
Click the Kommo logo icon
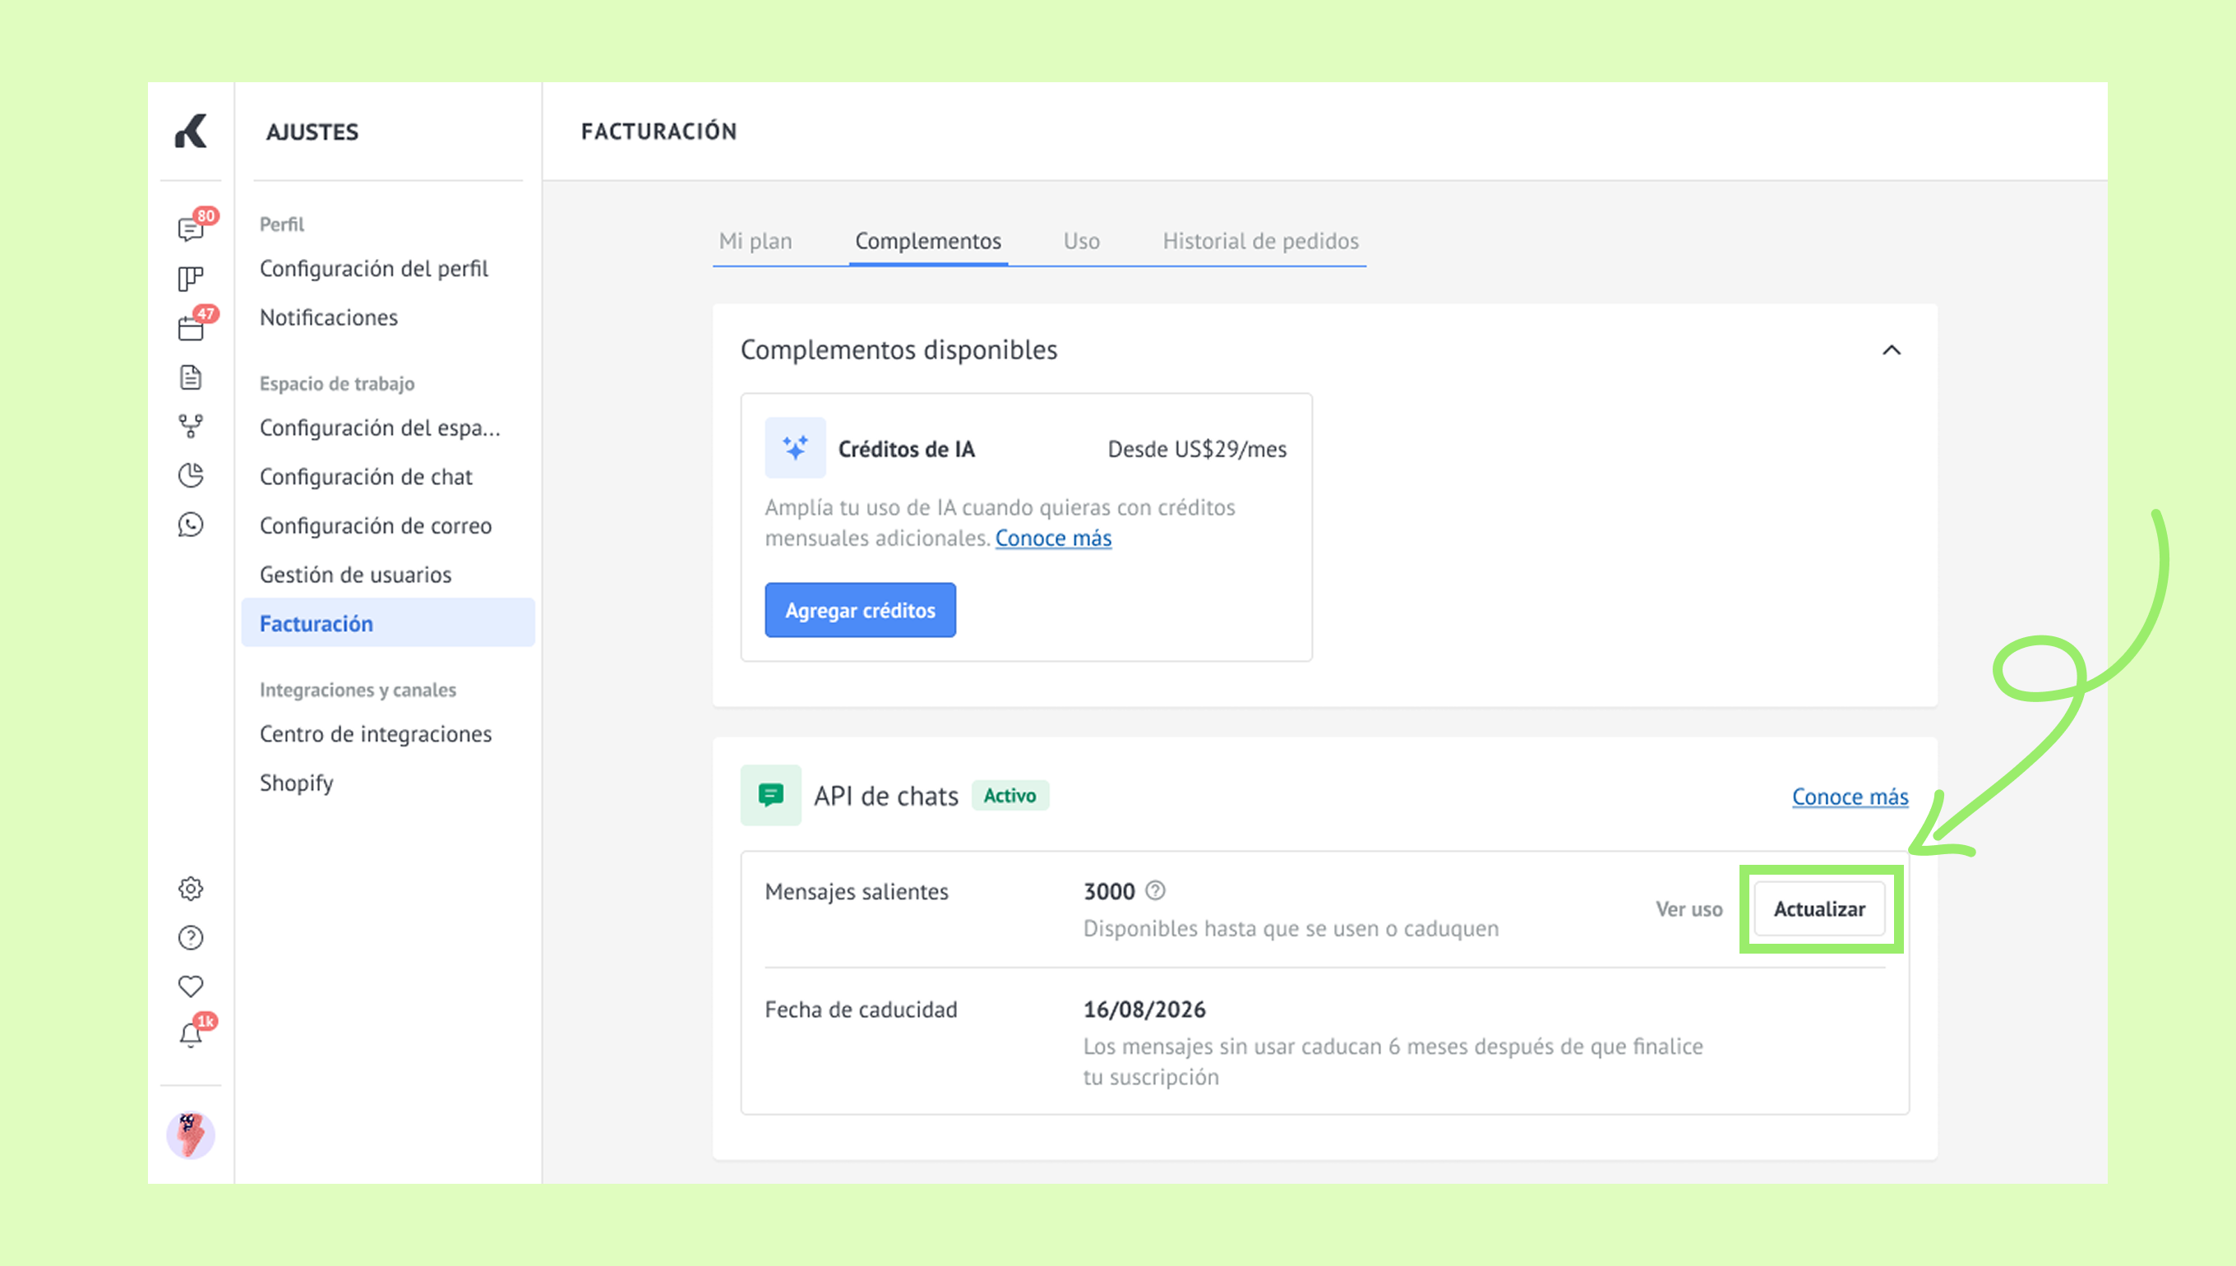(x=192, y=132)
